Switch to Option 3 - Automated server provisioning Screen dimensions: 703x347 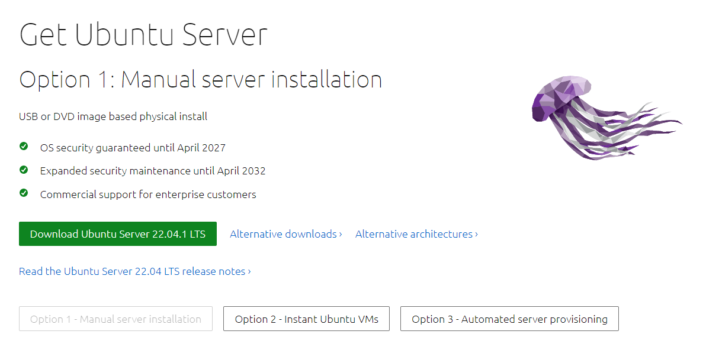coord(510,319)
